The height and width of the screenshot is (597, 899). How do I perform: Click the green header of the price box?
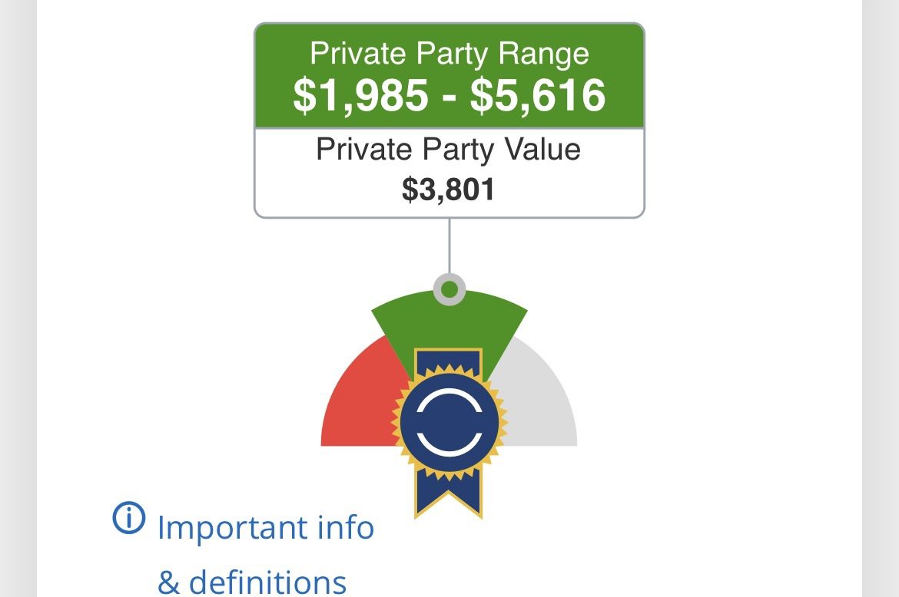[449, 75]
